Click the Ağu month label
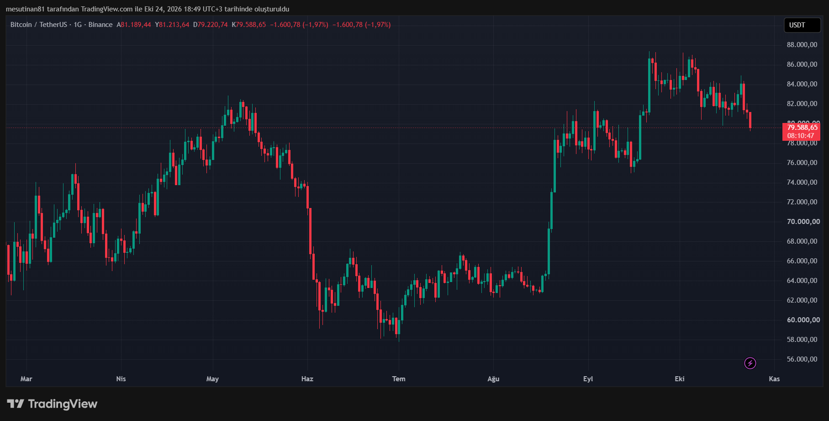The height and width of the screenshot is (421, 829). pyautogui.click(x=493, y=378)
